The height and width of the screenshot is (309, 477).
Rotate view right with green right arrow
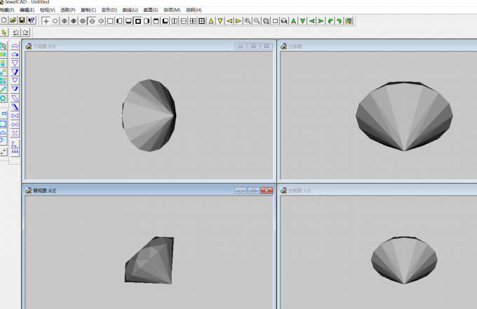point(321,21)
